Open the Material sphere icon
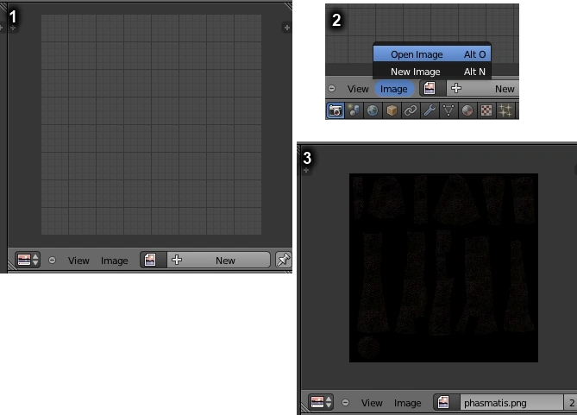Image resolution: width=577 pixels, height=415 pixels. pyautogui.click(x=467, y=110)
